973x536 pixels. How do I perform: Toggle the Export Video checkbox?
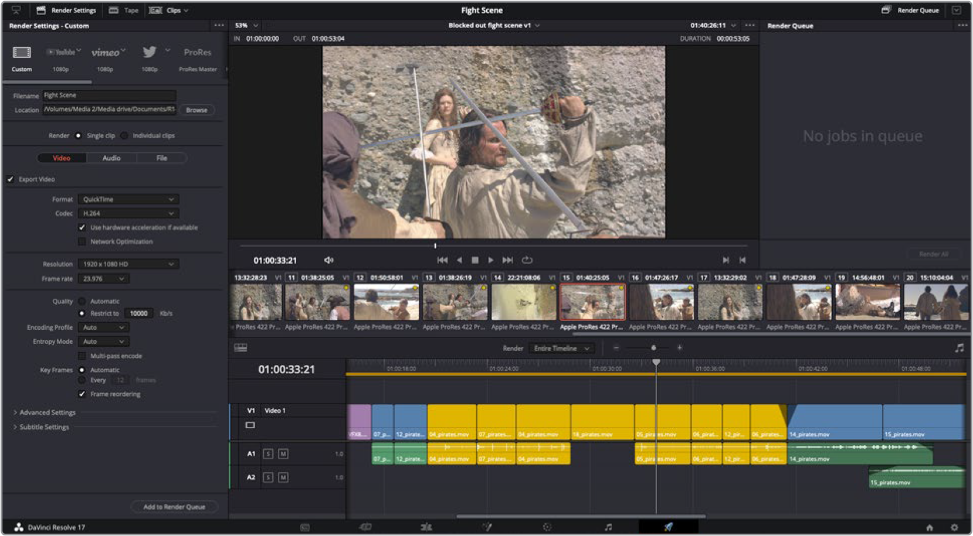click(x=11, y=179)
